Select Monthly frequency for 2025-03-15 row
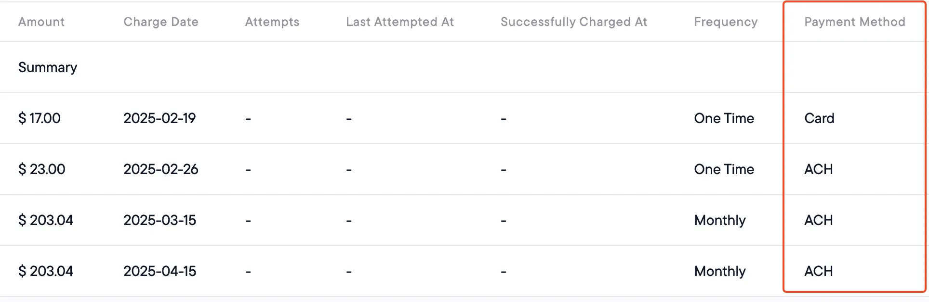 coord(720,220)
